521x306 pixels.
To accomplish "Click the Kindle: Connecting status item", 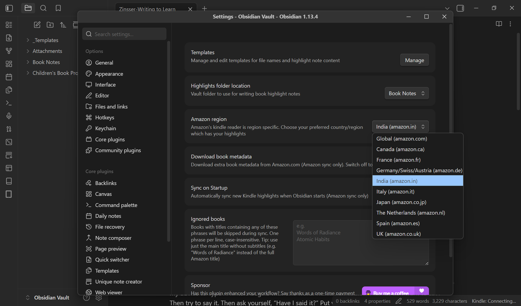I will (493, 301).
